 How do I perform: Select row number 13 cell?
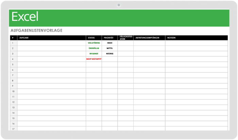tap(14, 107)
